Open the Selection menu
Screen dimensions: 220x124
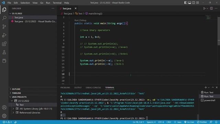[x=25, y=3]
